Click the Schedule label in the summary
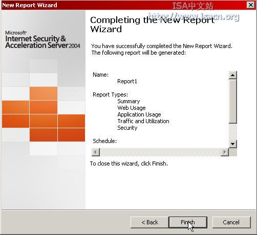This screenshot has width=257, height=235. (104, 141)
